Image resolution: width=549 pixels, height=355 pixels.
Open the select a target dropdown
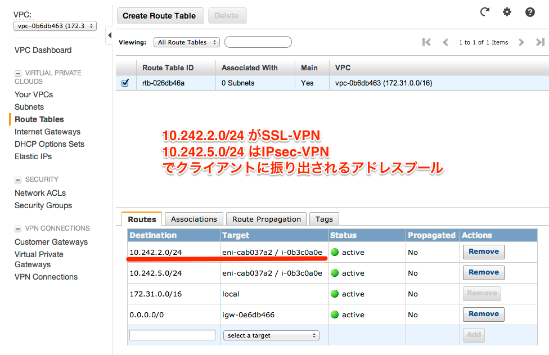(x=271, y=335)
